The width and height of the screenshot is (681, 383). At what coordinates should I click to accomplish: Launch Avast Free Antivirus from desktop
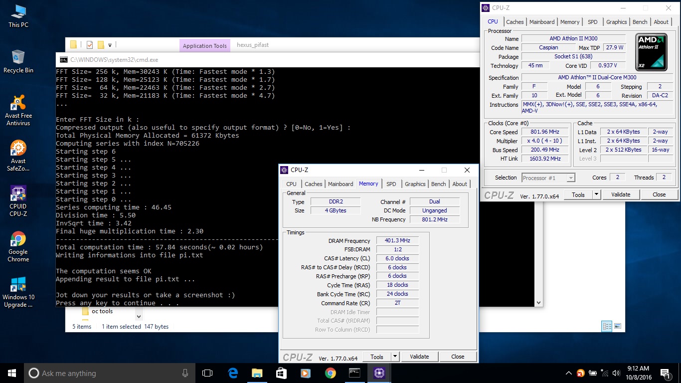tap(18, 110)
